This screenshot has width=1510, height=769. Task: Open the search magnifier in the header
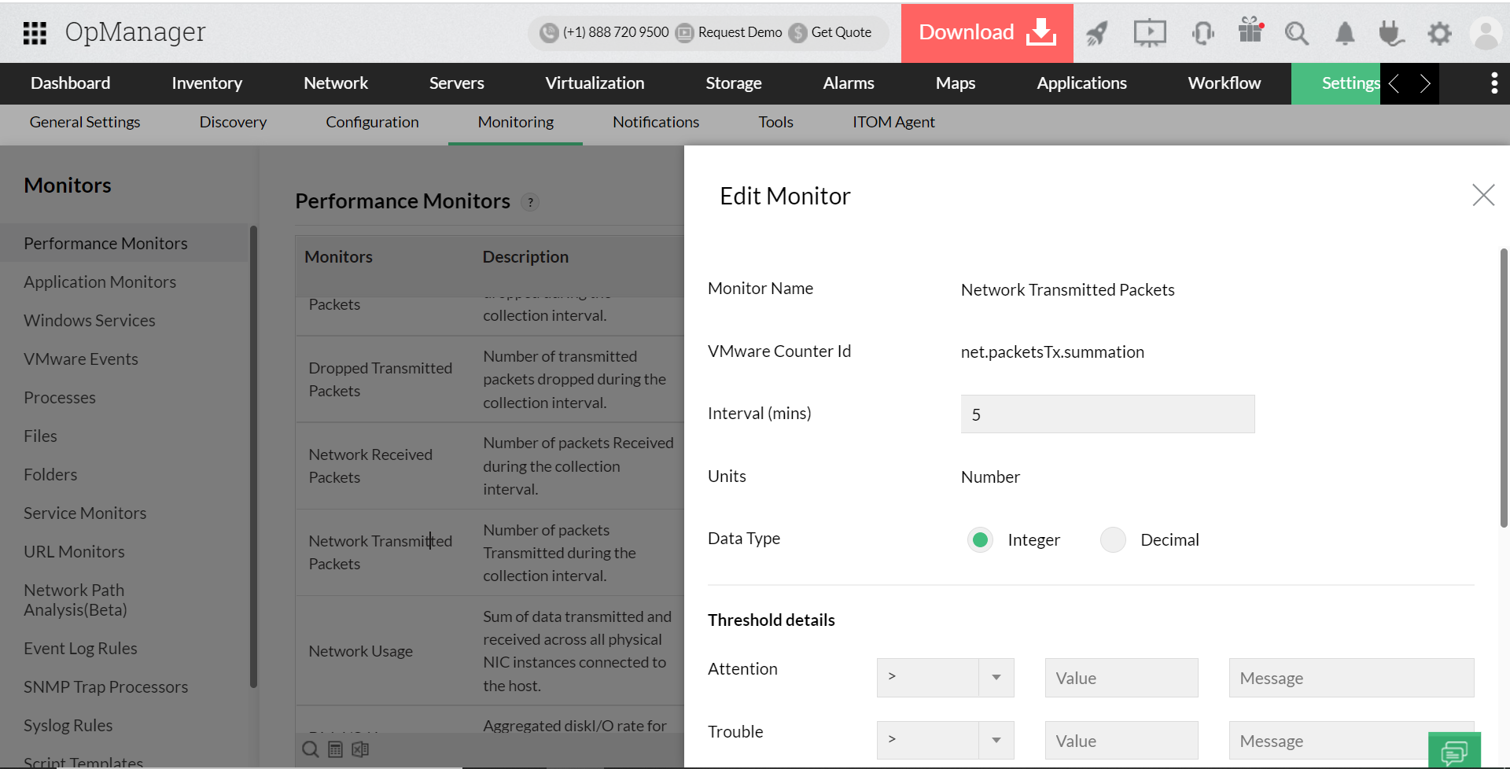click(1297, 33)
